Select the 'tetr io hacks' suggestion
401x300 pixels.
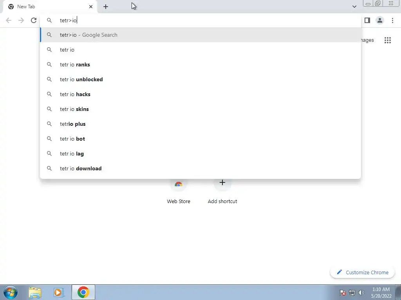[201, 94]
